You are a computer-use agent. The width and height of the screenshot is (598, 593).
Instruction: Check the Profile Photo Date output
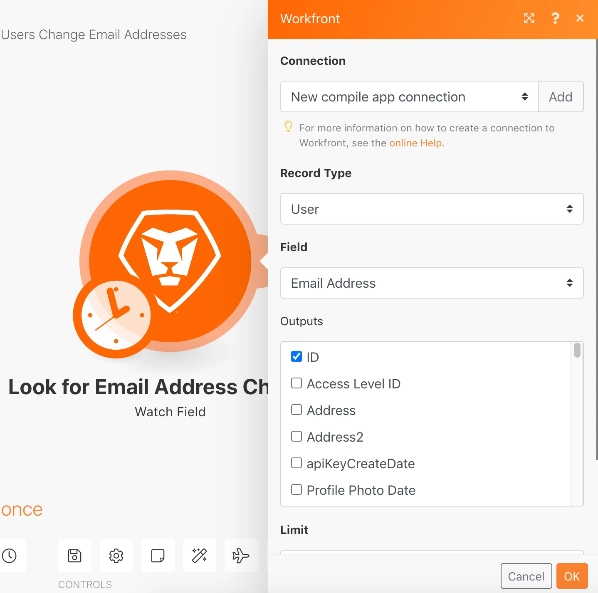297,489
